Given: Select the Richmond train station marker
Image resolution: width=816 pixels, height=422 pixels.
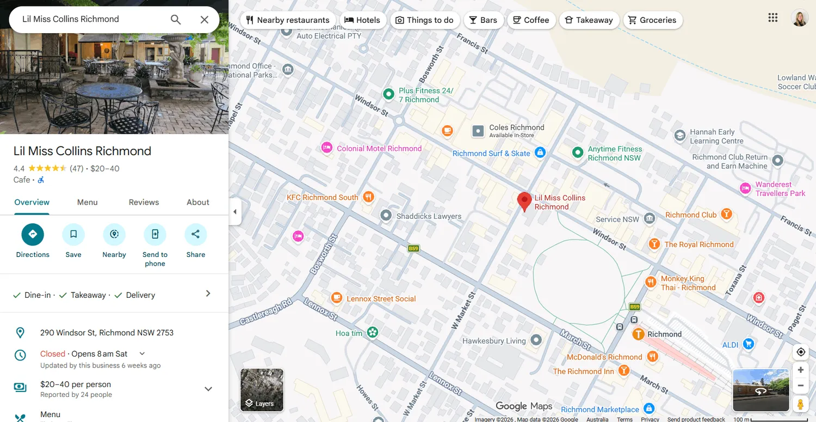Looking at the screenshot, I should (x=638, y=334).
